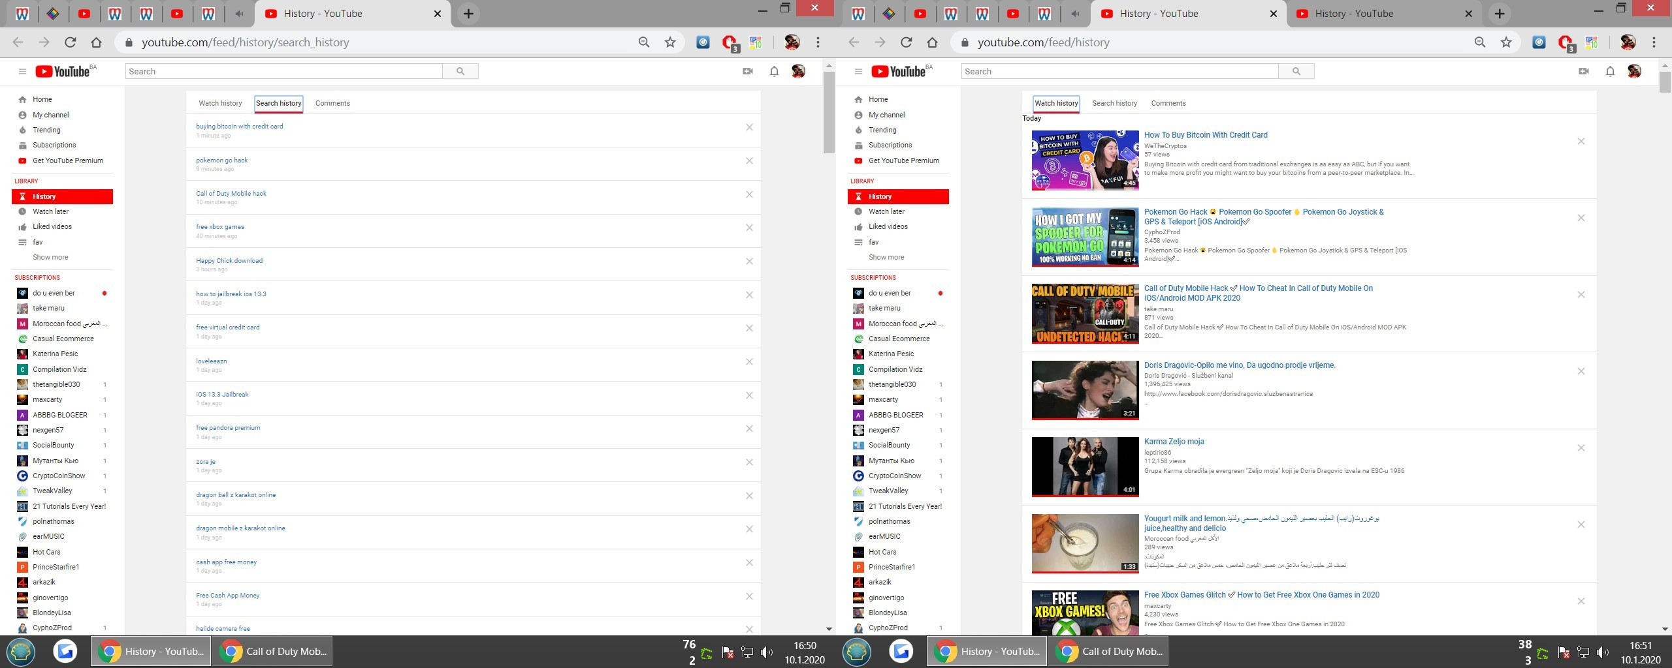Open 'cash app free money' search link
Screen dimensions: 1672x668
(x=226, y=562)
